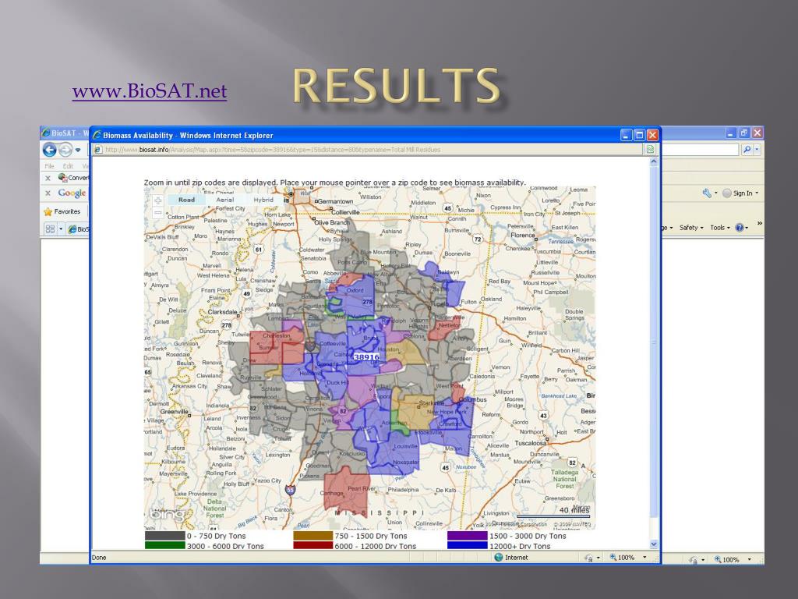798x599 pixels.
Task: Click scroll-down arrow of Biomass window scrollbar
Action: pos(654,544)
